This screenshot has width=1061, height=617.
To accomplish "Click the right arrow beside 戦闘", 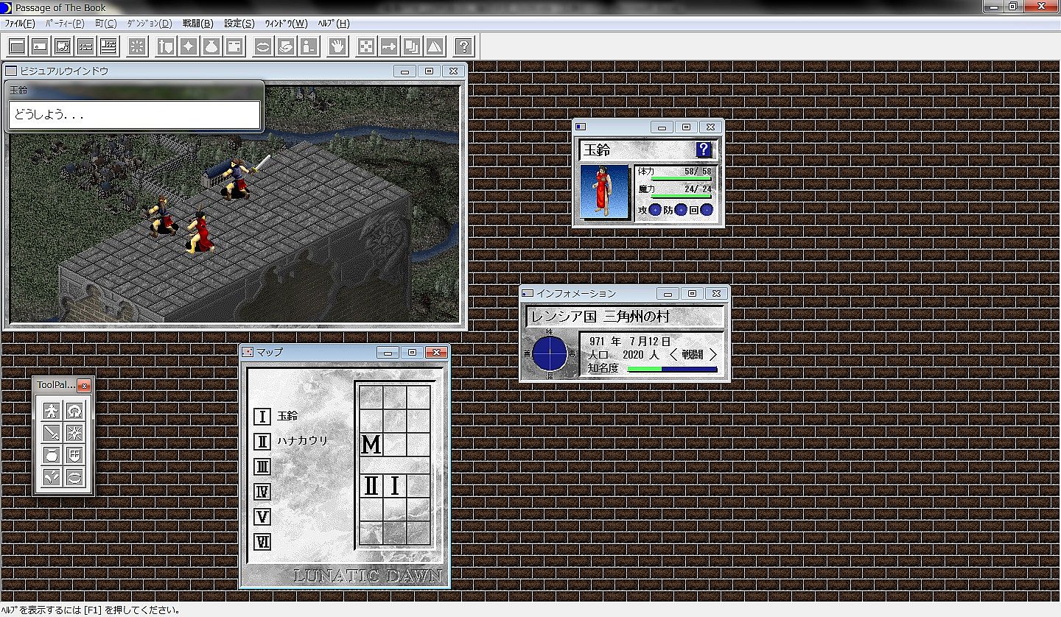I will pyautogui.click(x=712, y=354).
